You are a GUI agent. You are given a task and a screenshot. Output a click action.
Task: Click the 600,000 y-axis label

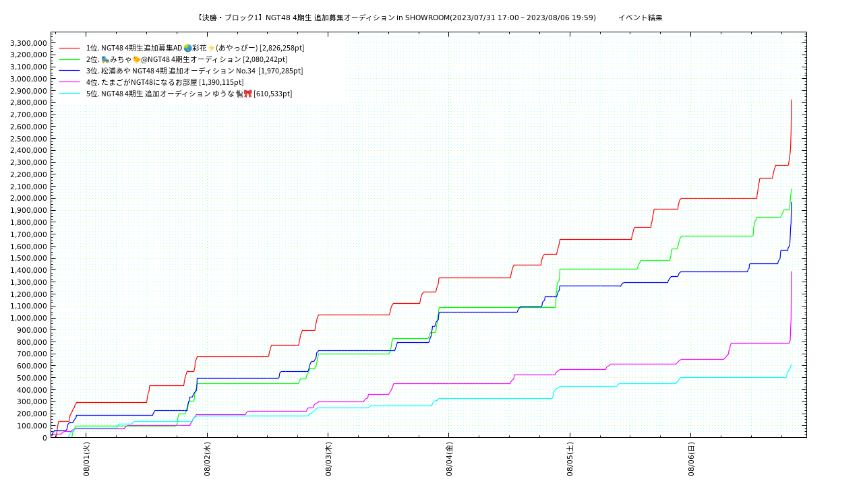coord(32,366)
